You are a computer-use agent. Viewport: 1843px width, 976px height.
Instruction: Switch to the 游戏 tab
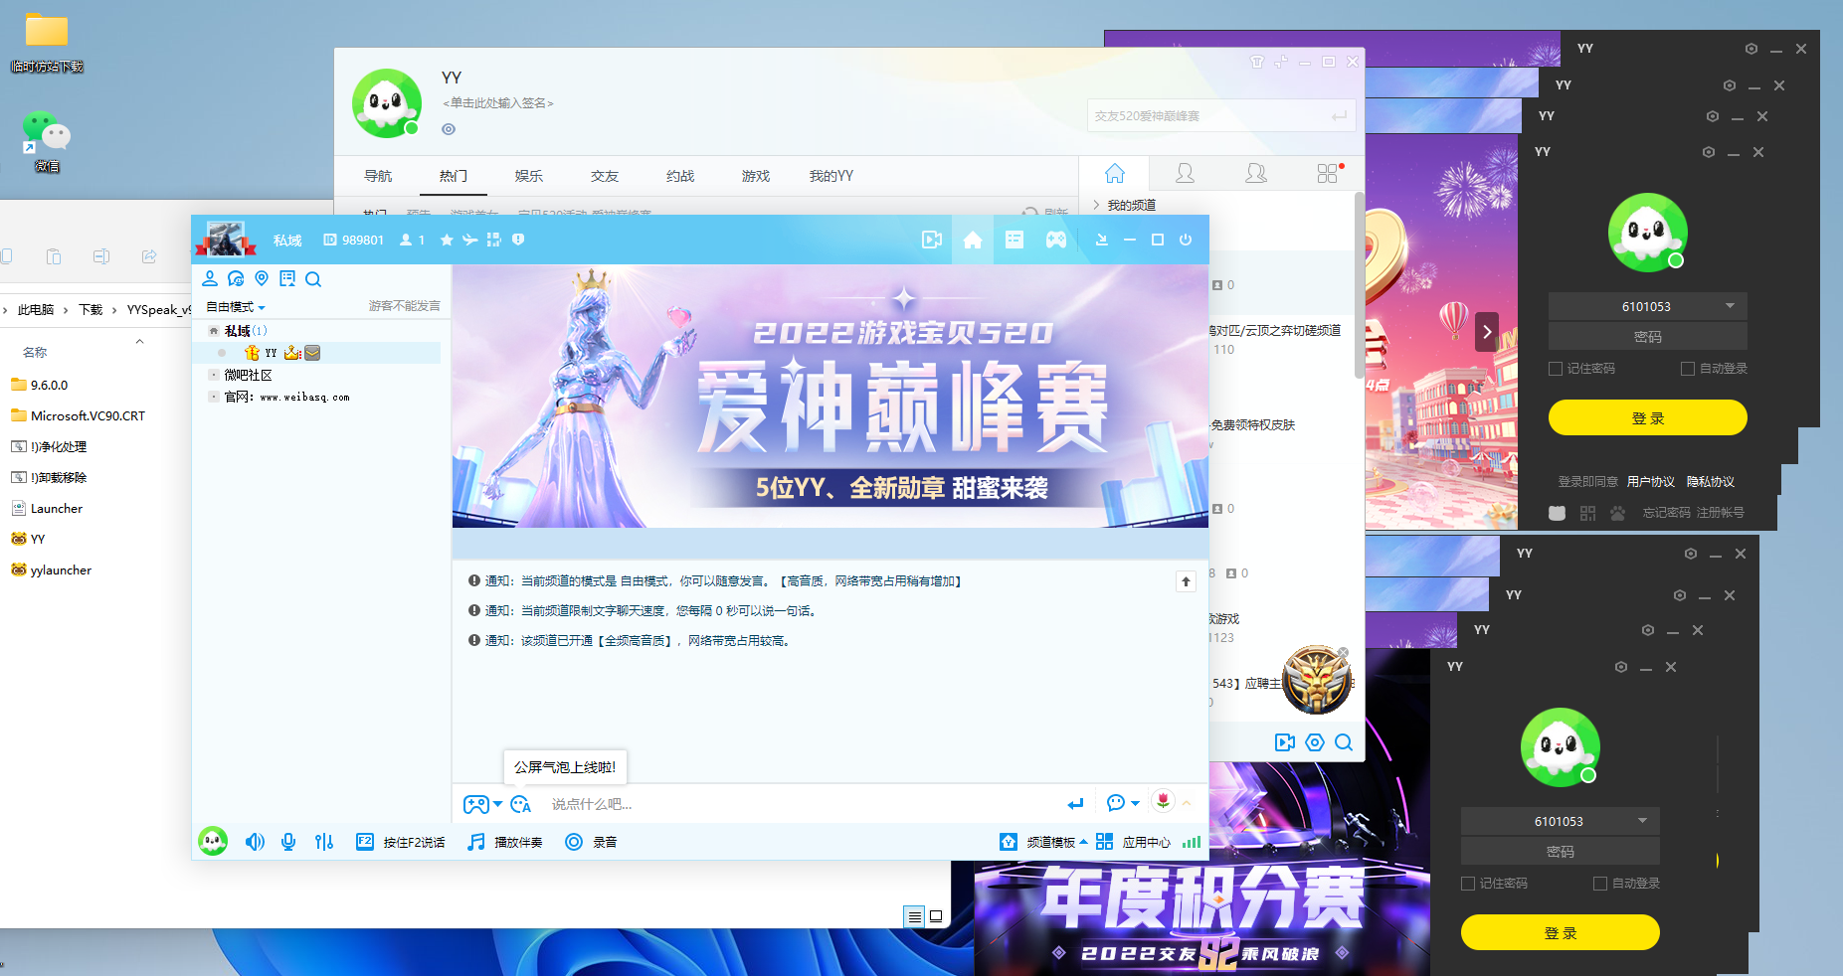756,176
